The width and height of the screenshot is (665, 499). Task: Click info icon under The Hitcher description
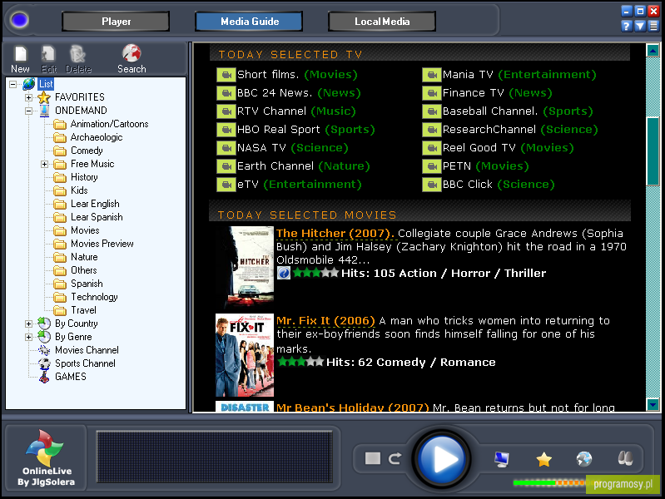(x=284, y=273)
